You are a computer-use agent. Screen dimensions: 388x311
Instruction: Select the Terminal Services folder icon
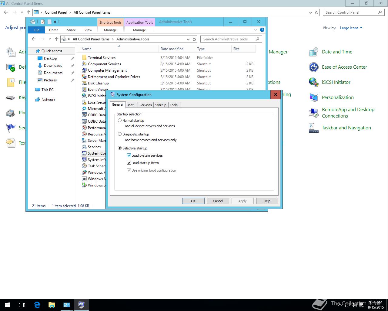coord(84,58)
